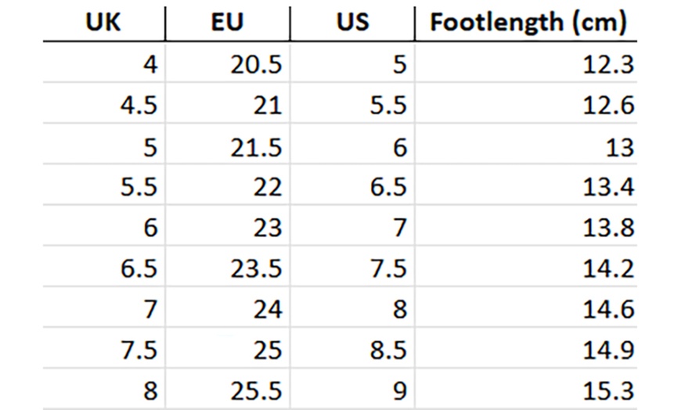Click the EU size 24 cell
This screenshot has width=681, height=410.
click(266, 309)
